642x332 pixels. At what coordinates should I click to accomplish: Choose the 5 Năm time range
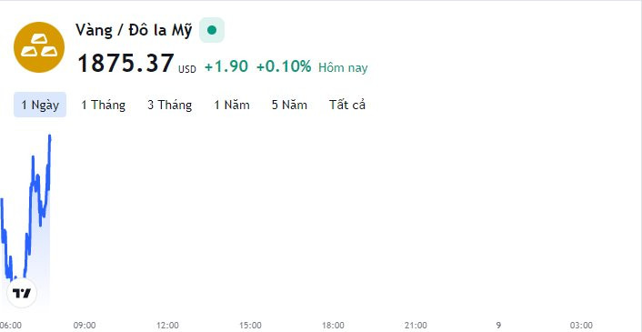tap(289, 105)
